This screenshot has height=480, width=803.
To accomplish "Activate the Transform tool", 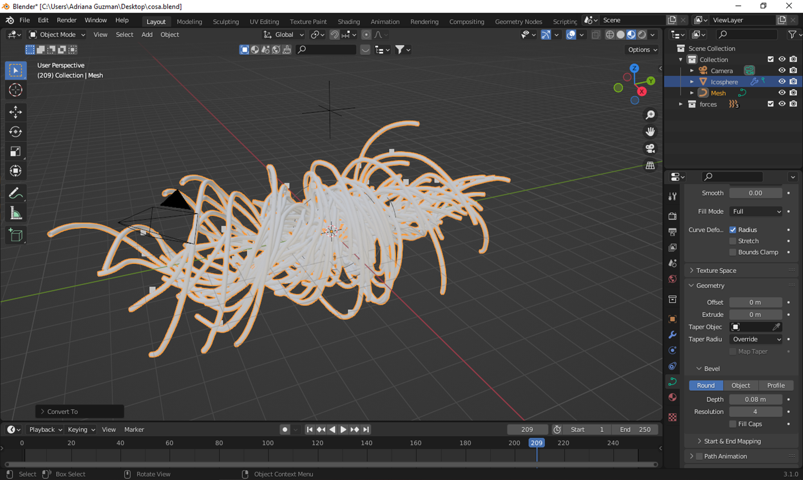I will [x=16, y=171].
